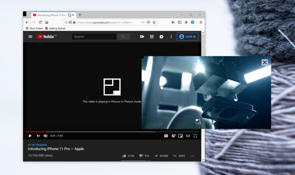Click the SIGN IN button

click(187, 37)
